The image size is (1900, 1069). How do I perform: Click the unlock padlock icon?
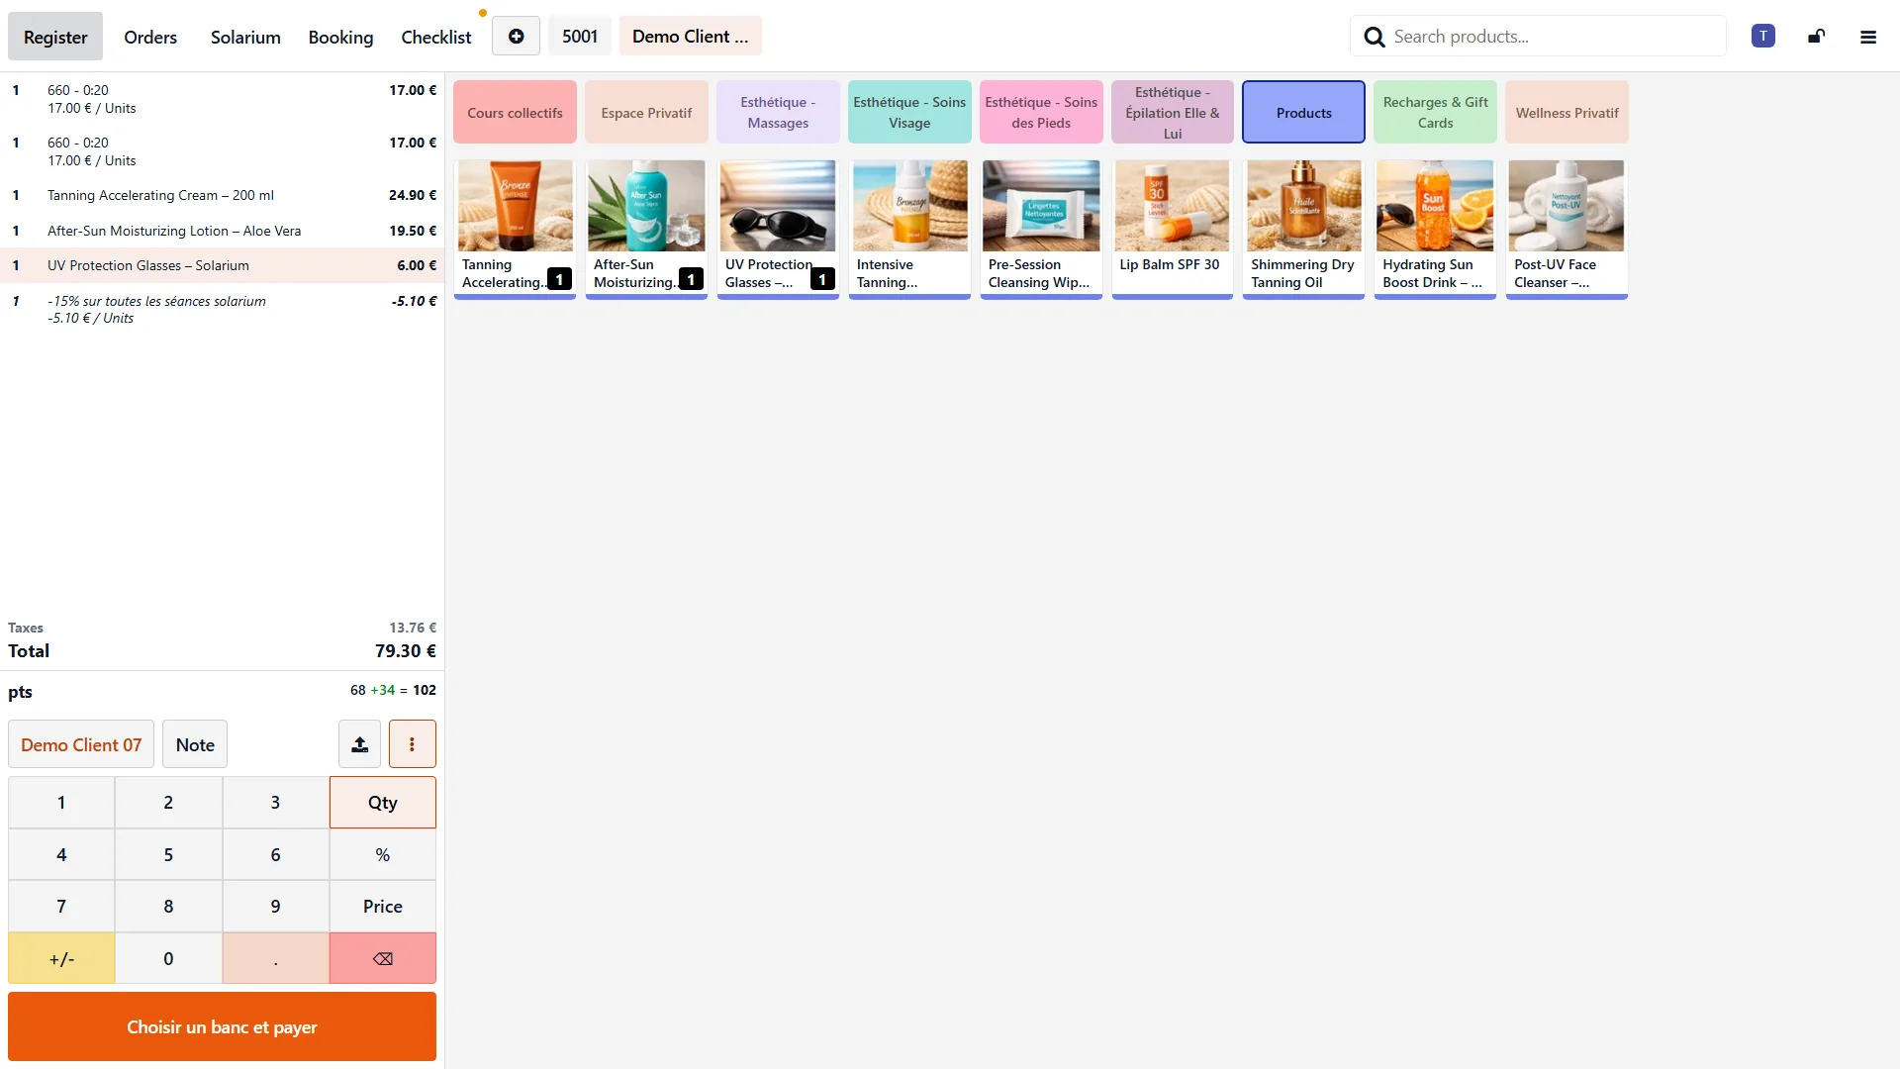tap(1816, 37)
